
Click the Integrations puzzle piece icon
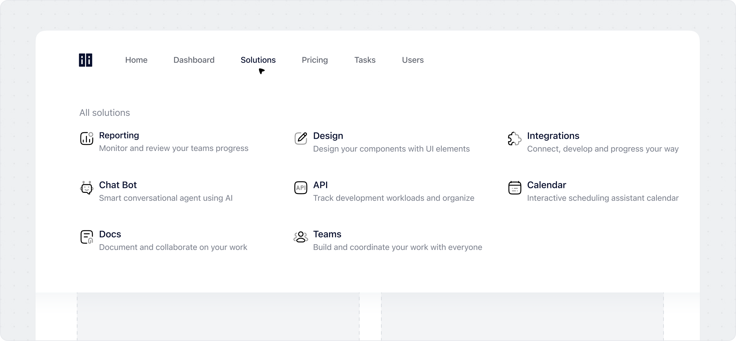(x=514, y=138)
